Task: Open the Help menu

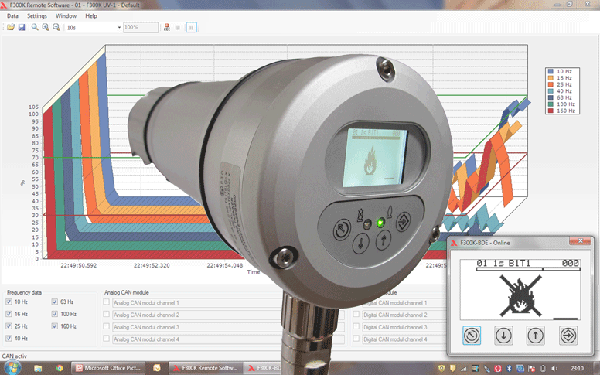Action: [x=91, y=16]
